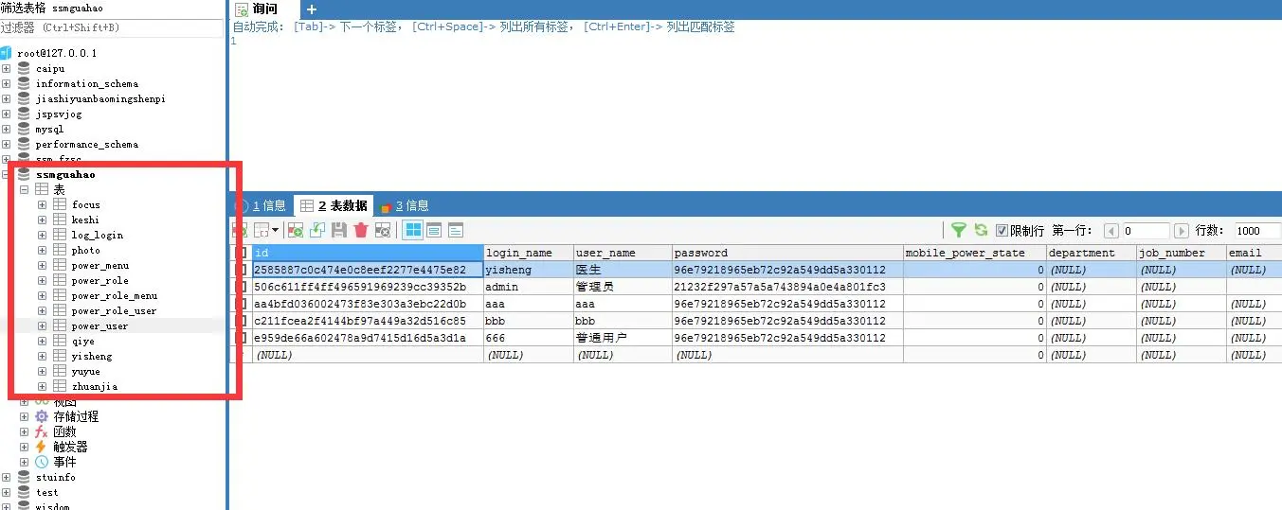1282x510 pixels.
Task: Click the stuinfo database icon
Action: tap(24, 477)
